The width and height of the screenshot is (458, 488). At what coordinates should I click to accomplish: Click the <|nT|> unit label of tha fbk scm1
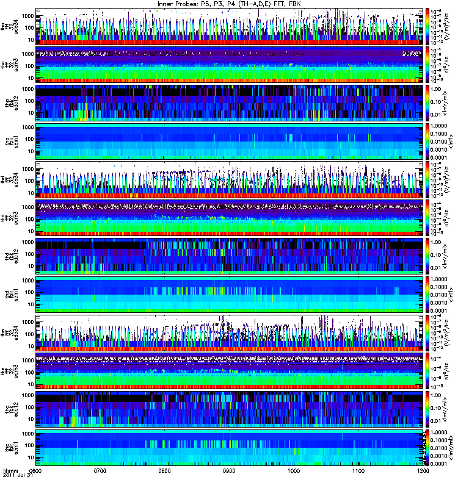tap(451, 142)
